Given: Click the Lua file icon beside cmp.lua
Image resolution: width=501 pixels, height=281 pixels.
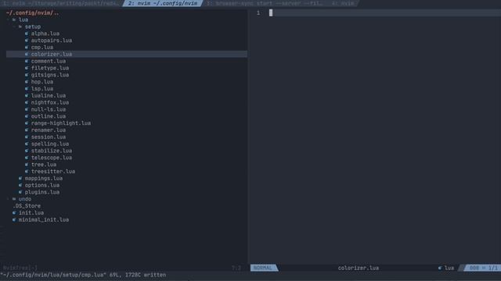Looking at the screenshot, I should [x=27, y=48].
